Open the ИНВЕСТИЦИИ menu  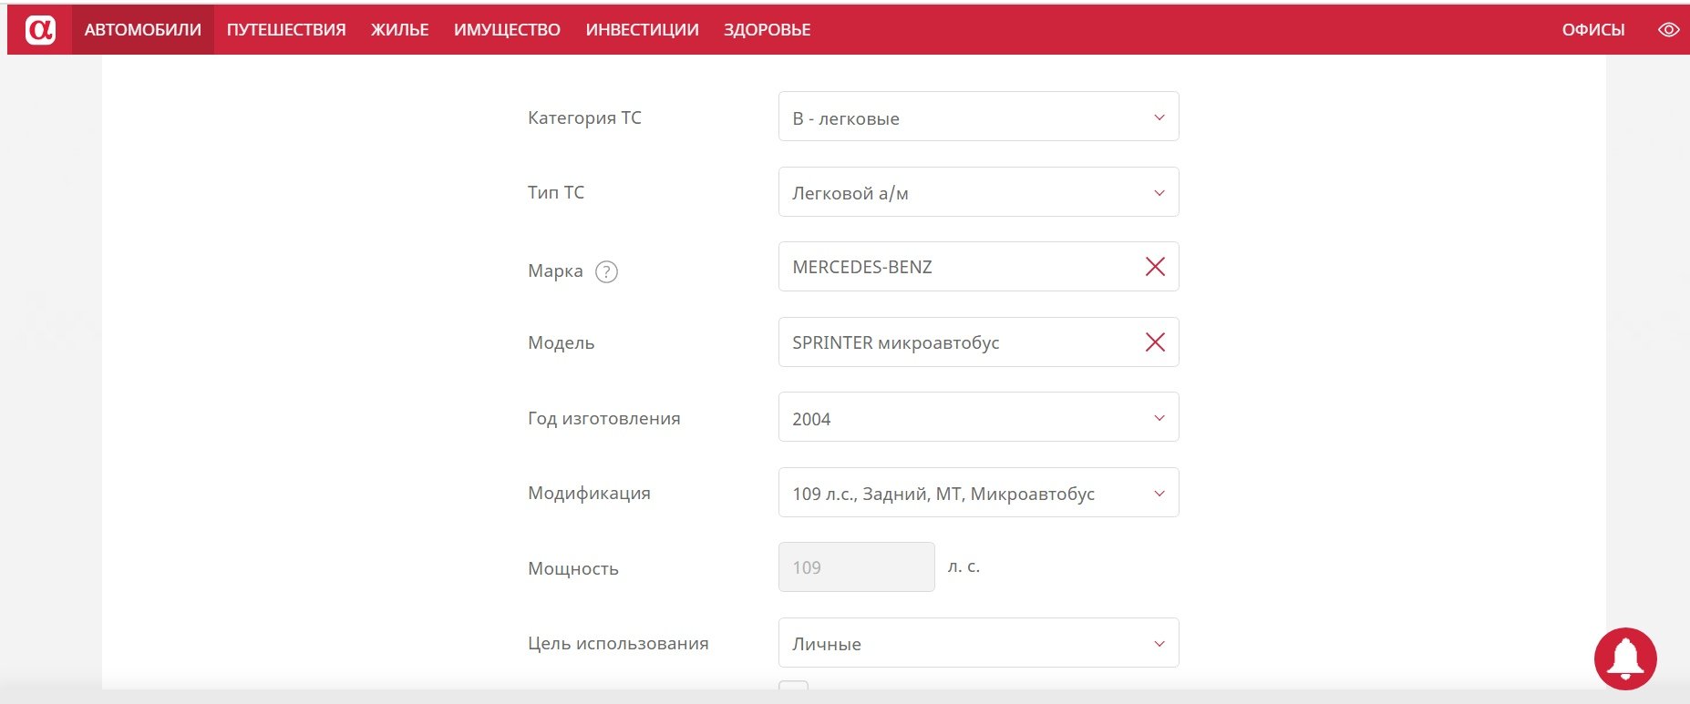(x=642, y=30)
